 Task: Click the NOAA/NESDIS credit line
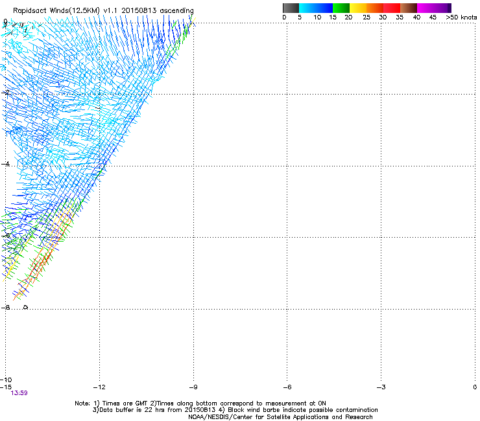(x=280, y=417)
